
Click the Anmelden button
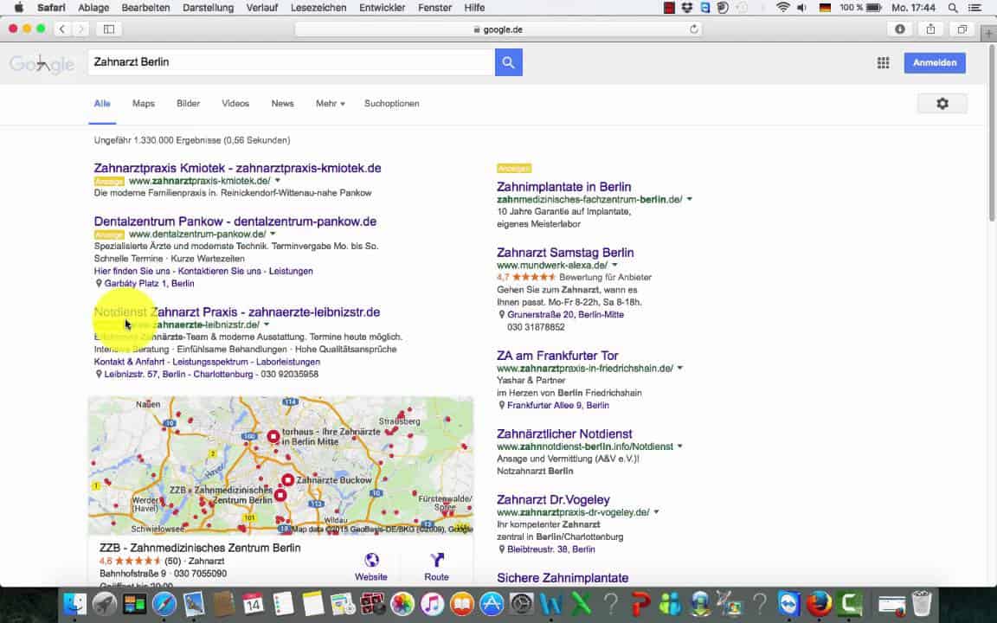click(935, 62)
